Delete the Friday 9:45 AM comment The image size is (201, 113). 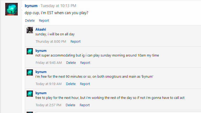pyautogui.click(x=71, y=63)
